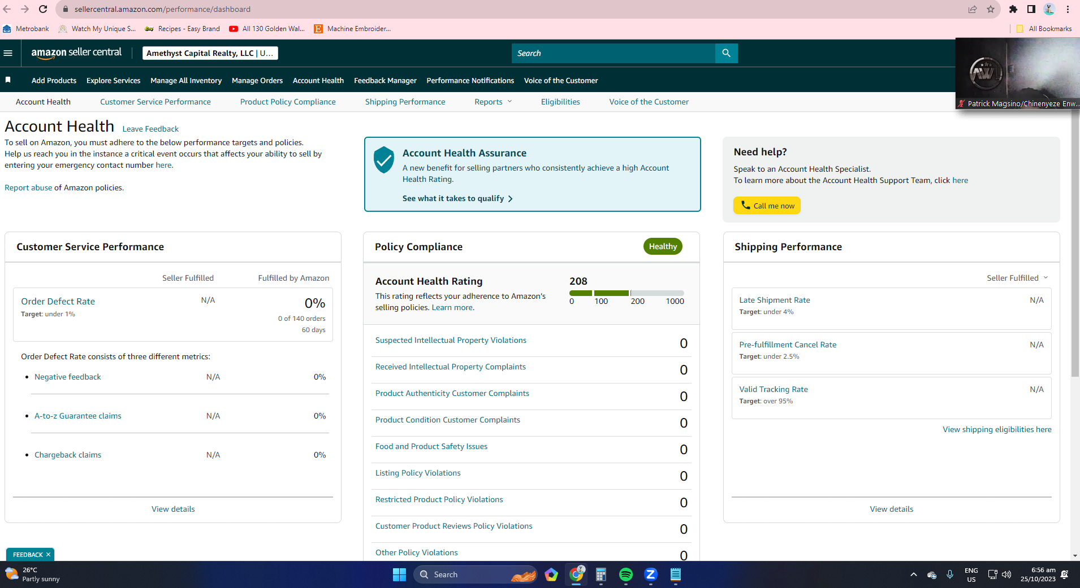Open the browser extensions puzzle icon

pyautogui.click(x=1013, y=9)
